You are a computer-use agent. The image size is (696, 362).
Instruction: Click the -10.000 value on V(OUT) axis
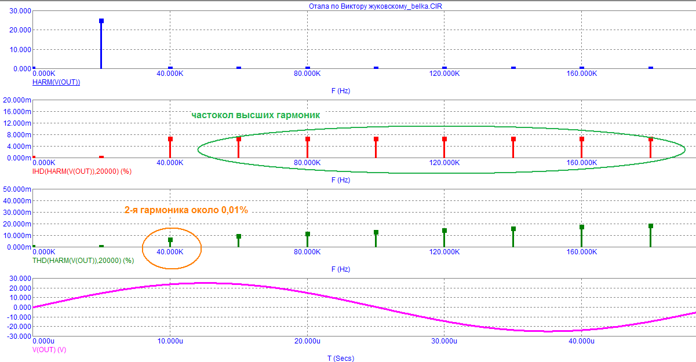coord(19,317)
